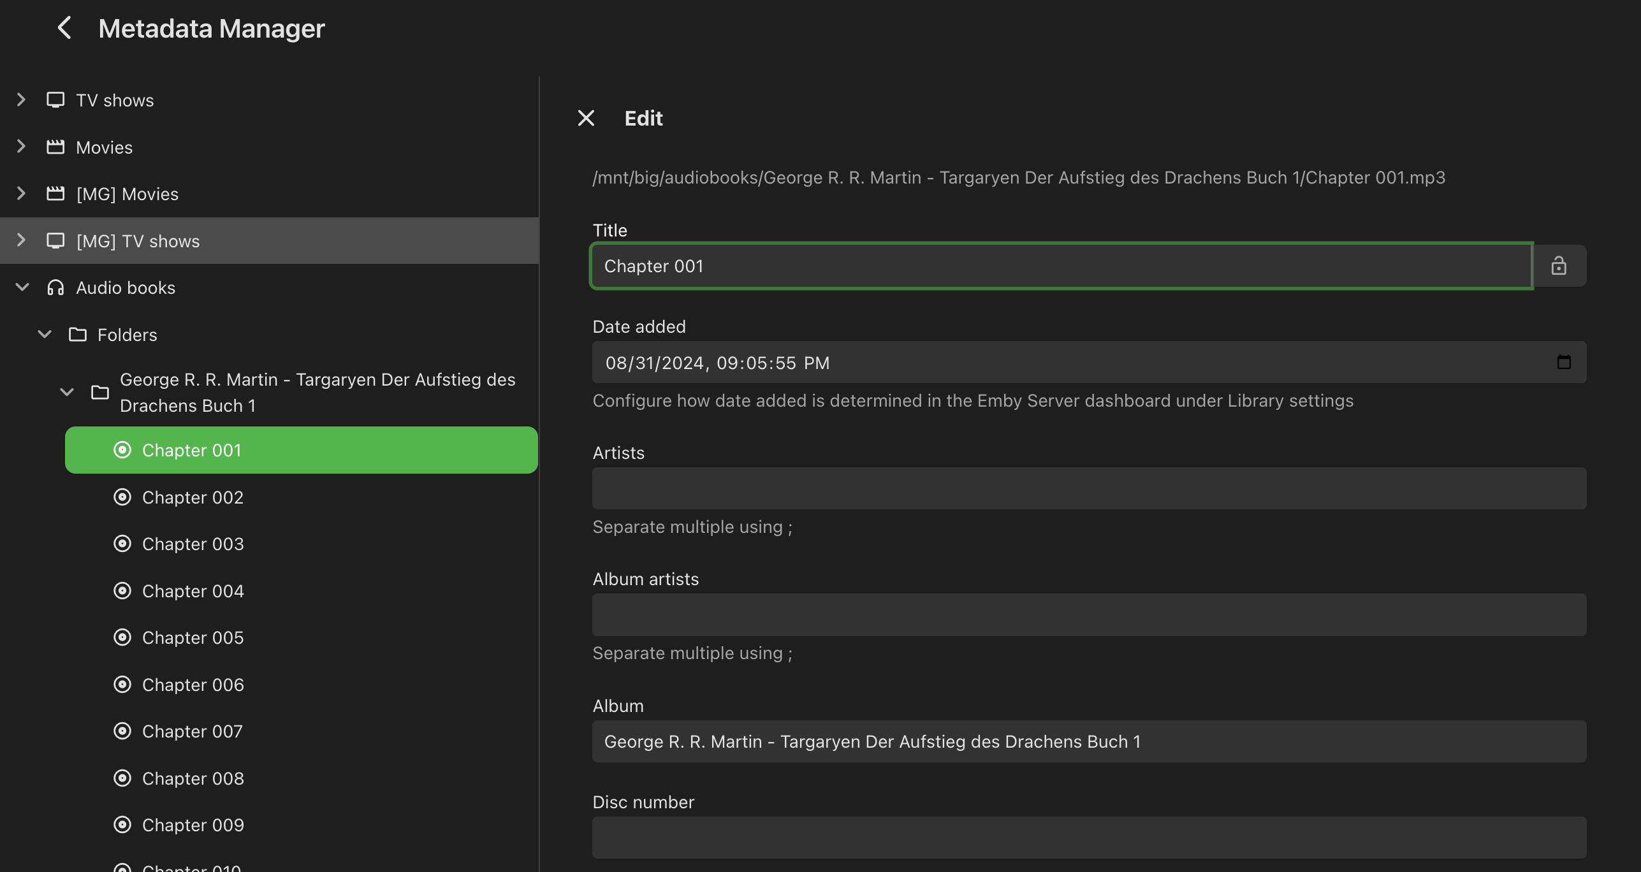
Task: Click the headphones icon for Audio books
Action: point(55,287)
